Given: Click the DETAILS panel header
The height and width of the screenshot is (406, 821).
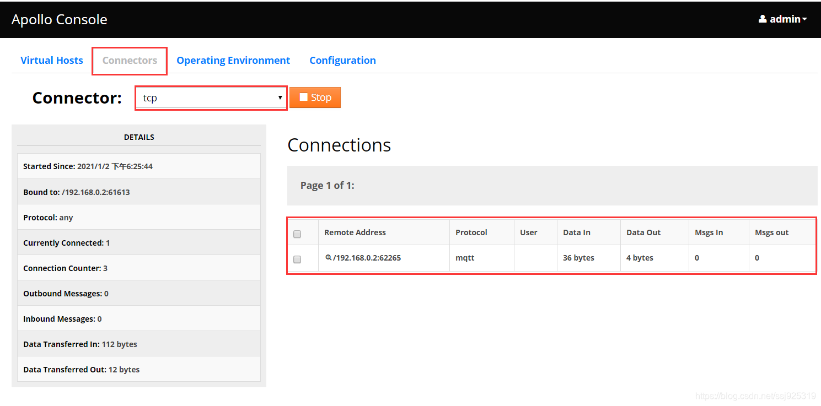Looking at the screenshot, I should point(139,137).
